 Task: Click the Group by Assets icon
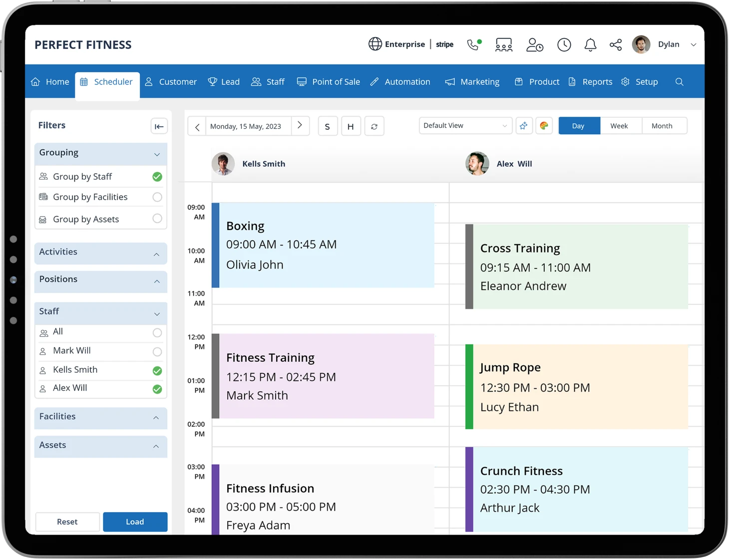pyautogui.click(x=43, y=220)
